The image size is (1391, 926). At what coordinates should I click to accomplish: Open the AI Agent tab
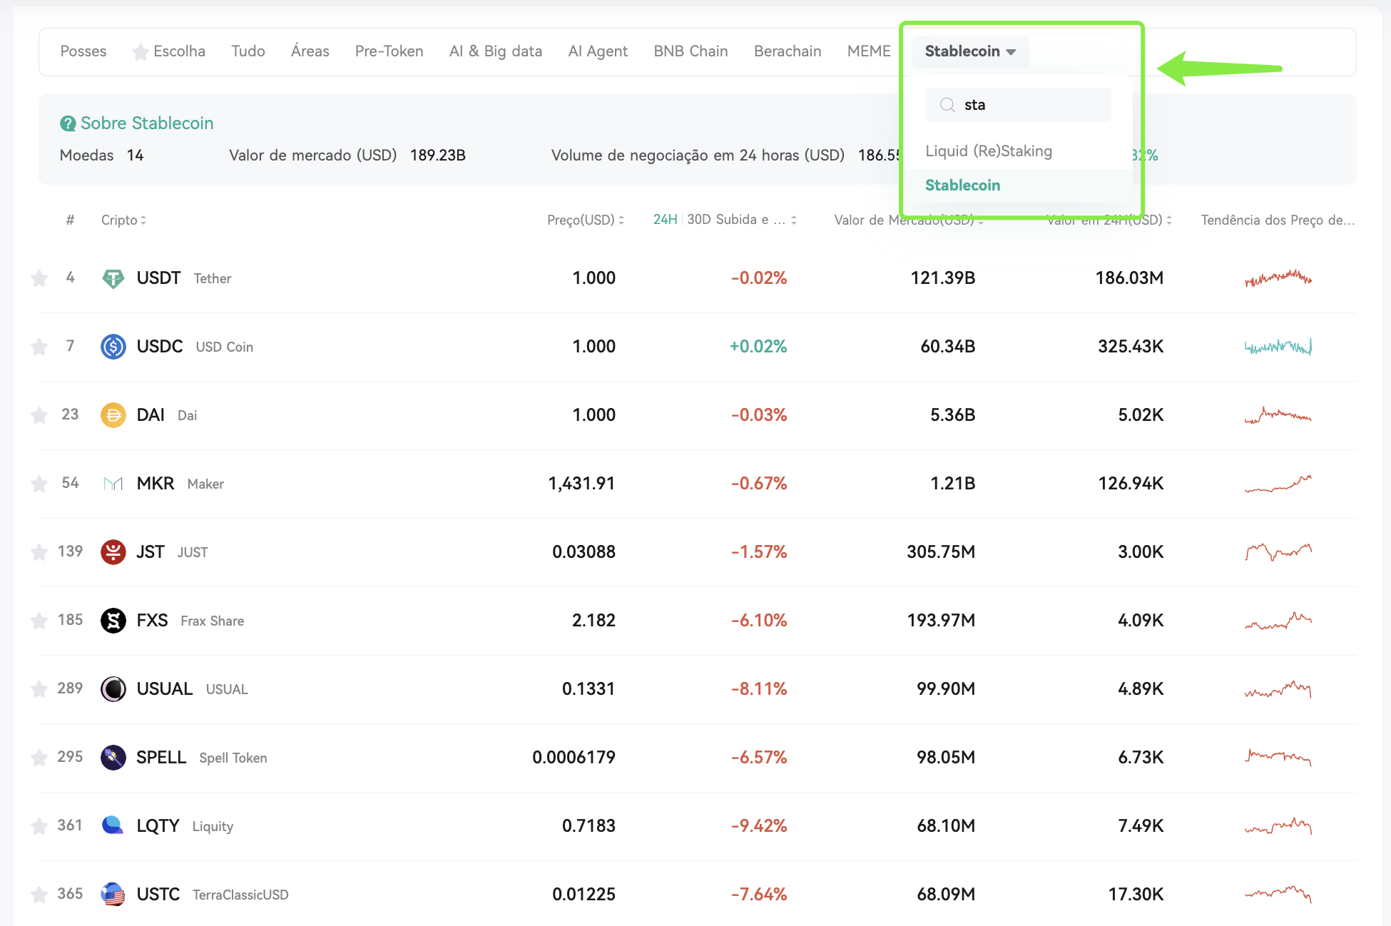pyautogui.click(x=598, y=51)
